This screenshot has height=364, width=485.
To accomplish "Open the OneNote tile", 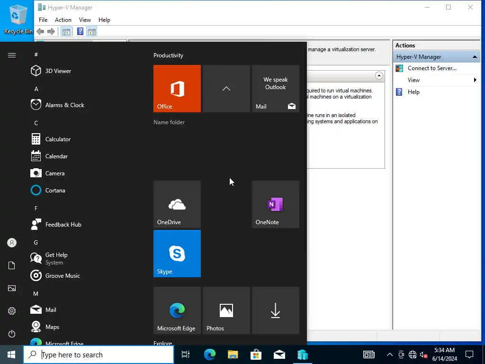I will [276, 204].
